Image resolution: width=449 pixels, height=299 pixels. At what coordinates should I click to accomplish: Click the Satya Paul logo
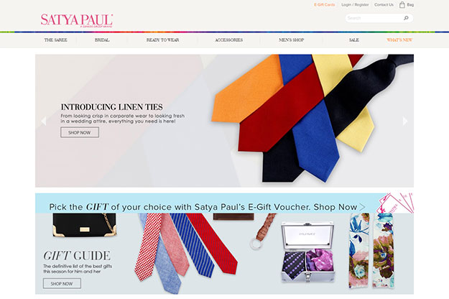click(x=77, y=20)
